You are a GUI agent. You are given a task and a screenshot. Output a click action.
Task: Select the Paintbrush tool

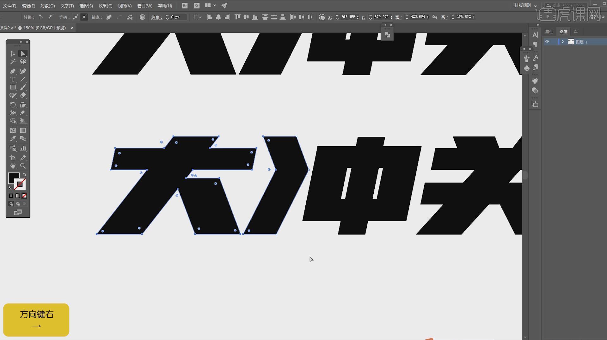[23, 87]
